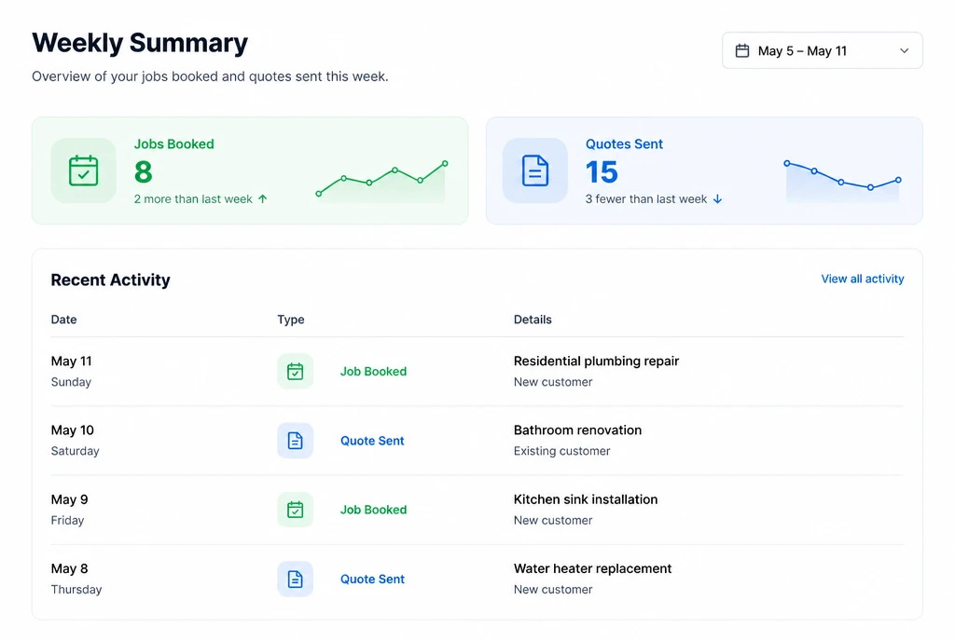
Task: Click the up arrow beside 2 more than last week
Action: [262, 198]
